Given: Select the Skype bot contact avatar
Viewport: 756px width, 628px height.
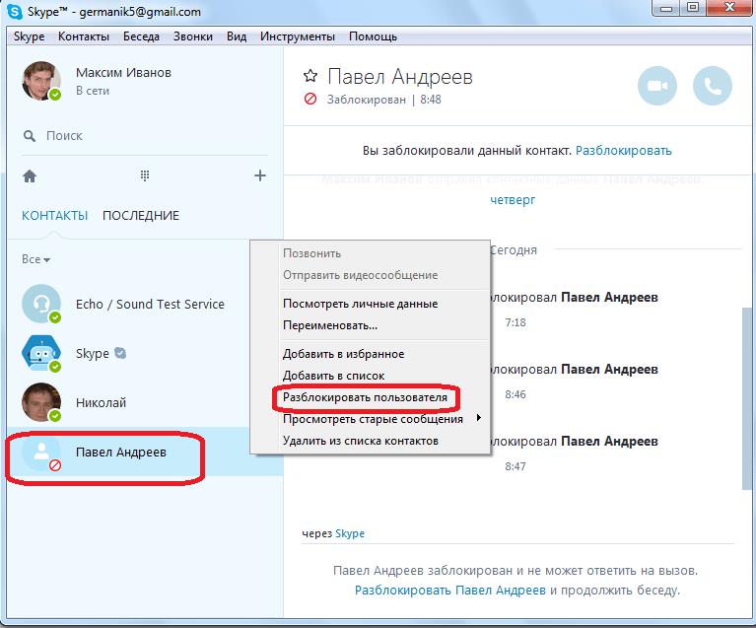Looking at the screenshot, I should (41, 354).
